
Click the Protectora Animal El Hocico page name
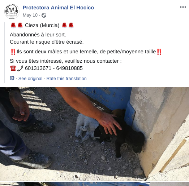click(58, 8)
